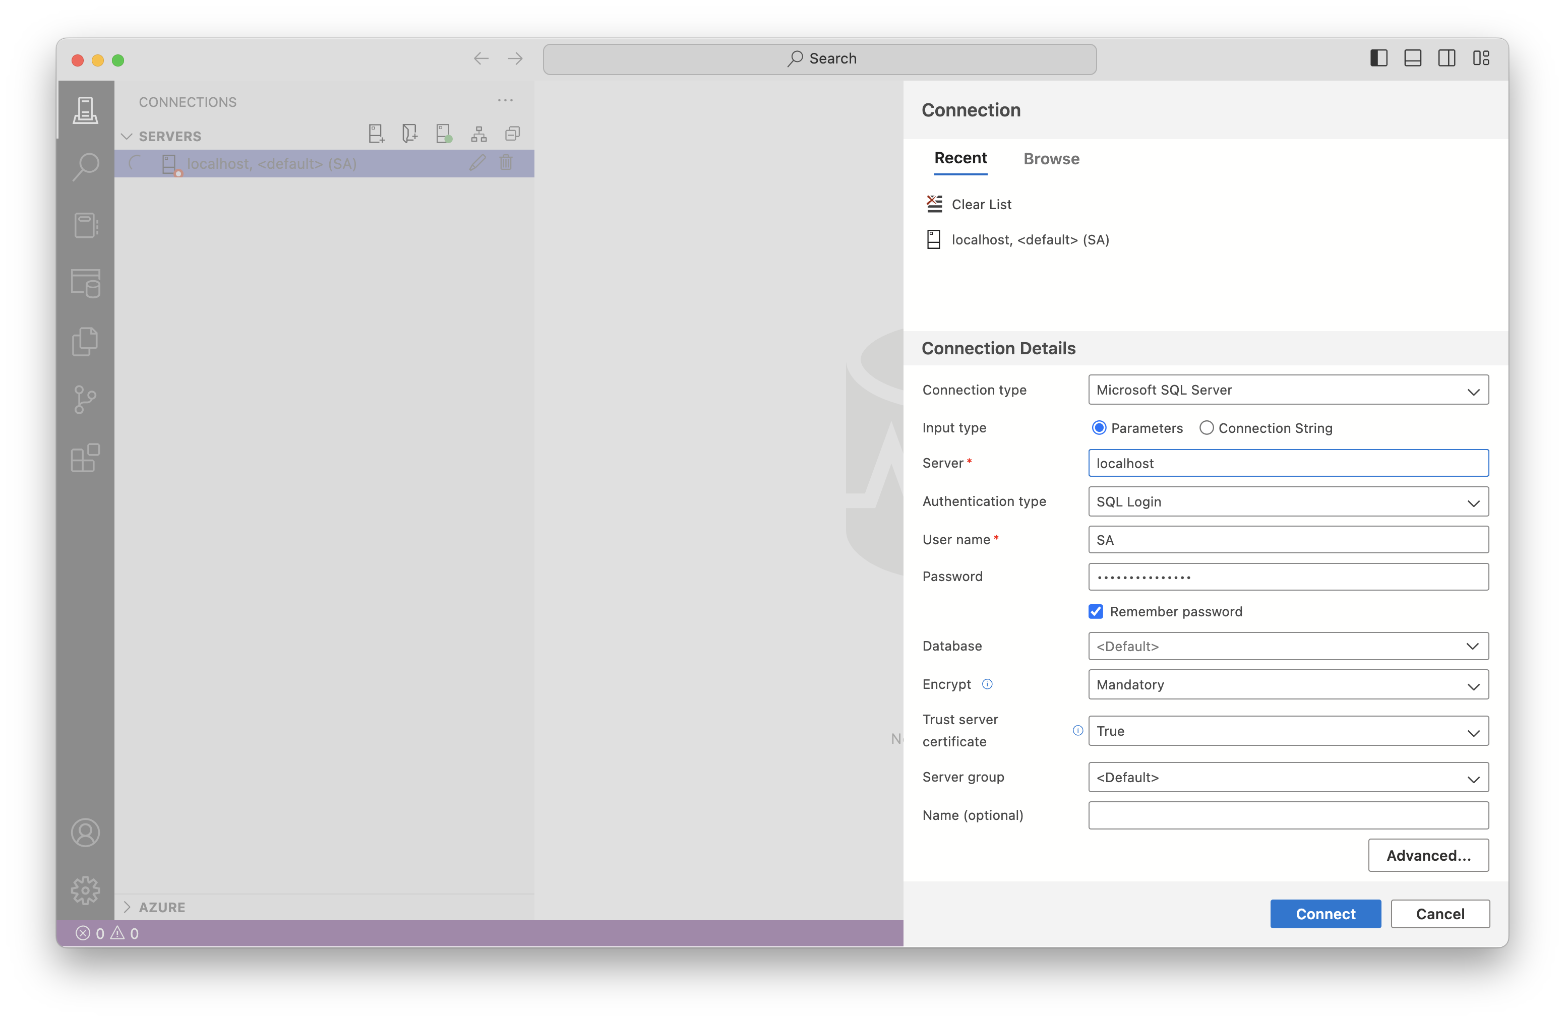Open the Search view icon in sidebar
The height and width of the screenshot is (1022, 1565).
coord(86,167)
